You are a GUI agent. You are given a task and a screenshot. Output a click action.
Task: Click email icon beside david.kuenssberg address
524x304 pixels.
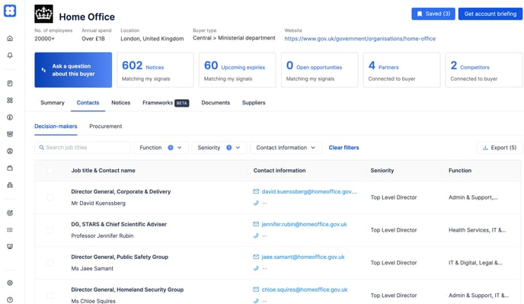[256, 192]
